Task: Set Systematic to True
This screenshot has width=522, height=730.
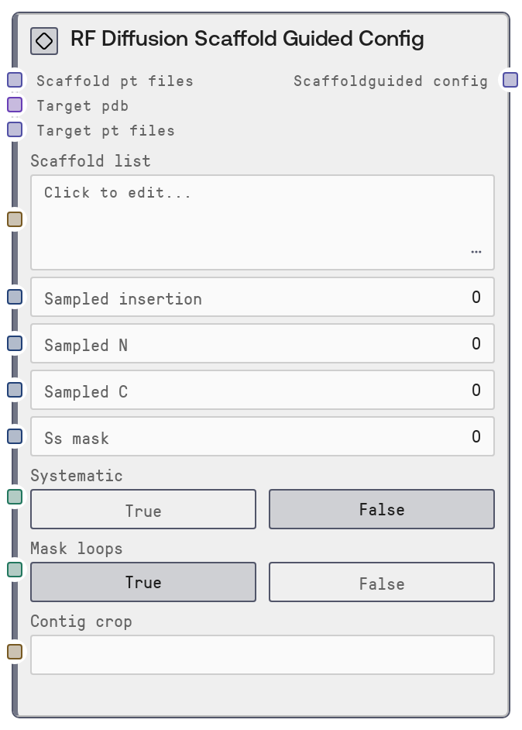Action: pos(143,510)
